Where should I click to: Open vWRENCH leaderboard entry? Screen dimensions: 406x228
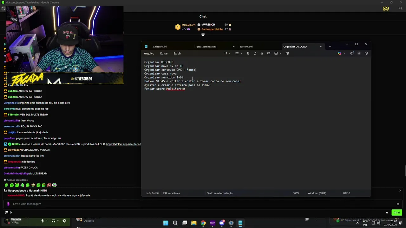coord(208,25)
